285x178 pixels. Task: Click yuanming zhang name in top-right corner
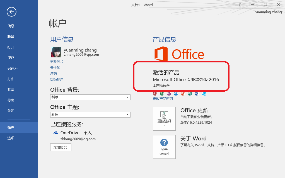point(269,12)
